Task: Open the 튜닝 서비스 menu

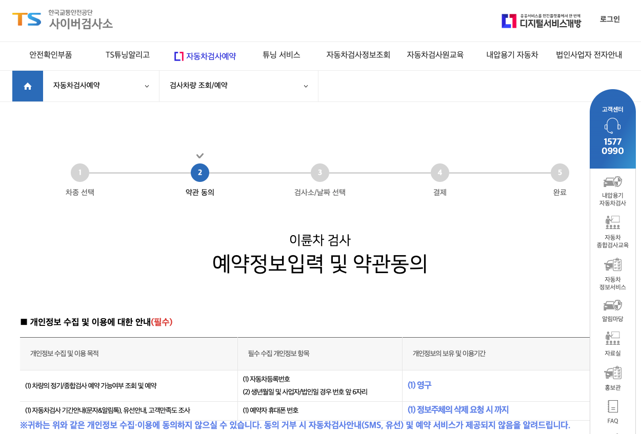Action: 282,55
